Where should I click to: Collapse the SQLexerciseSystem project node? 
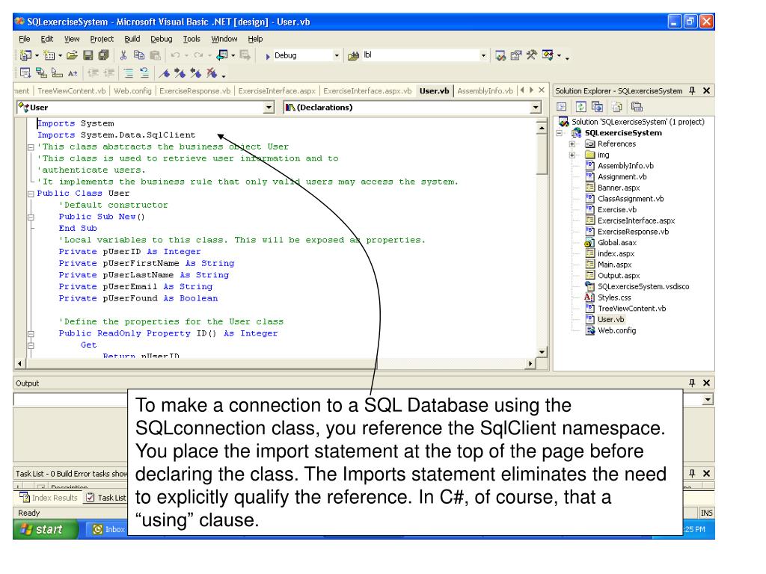(x=560, y=133)
